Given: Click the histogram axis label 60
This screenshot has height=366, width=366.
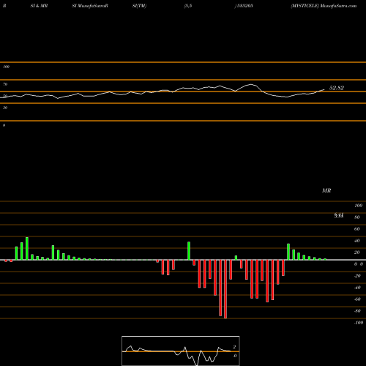Looking at the screenshot, I should (357, 229).
